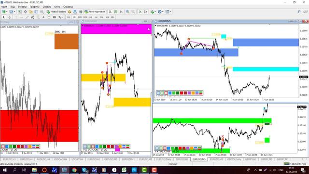Toggle M15 timeframe button

click(80, 17)
